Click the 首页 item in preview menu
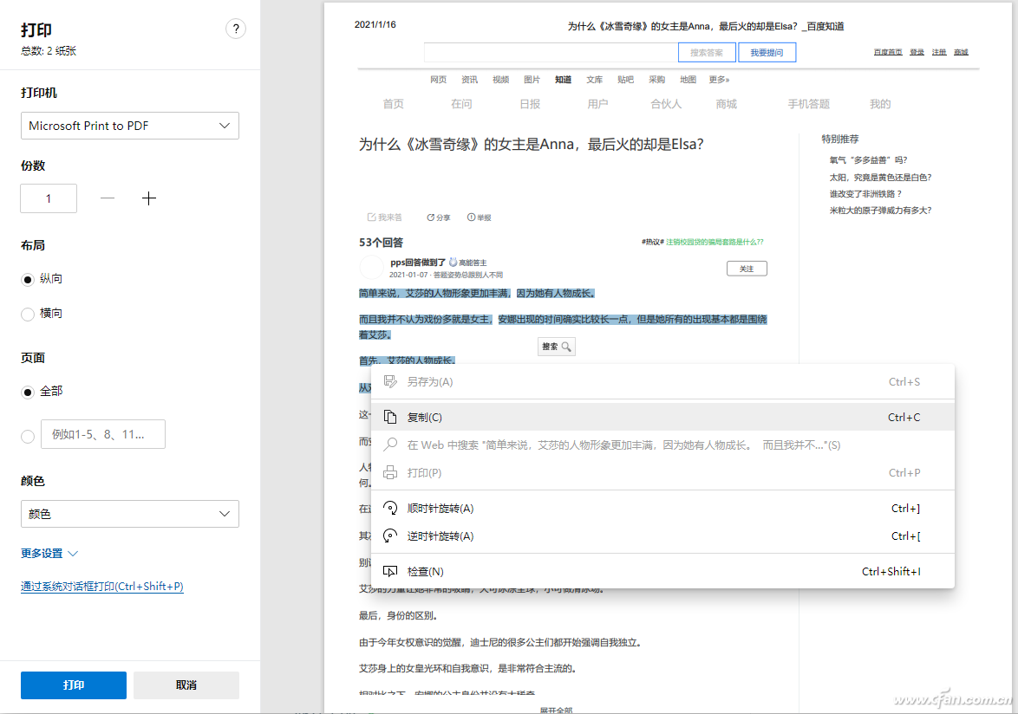Viewport: 1018px width, 714px height. coord(393,104)
